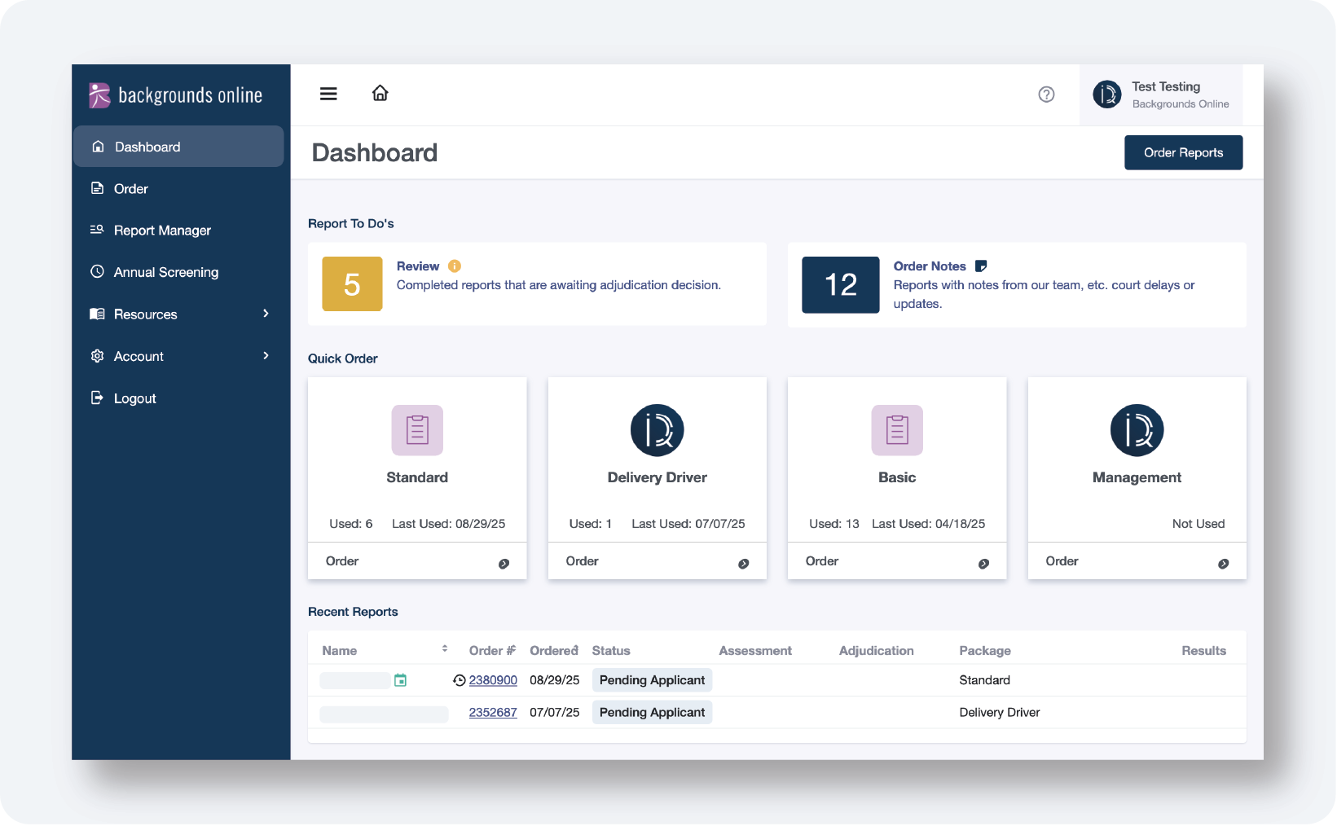Screen dimensions: 1337x835
Task: Click the home icon in top bar
Action: [380, 94]
